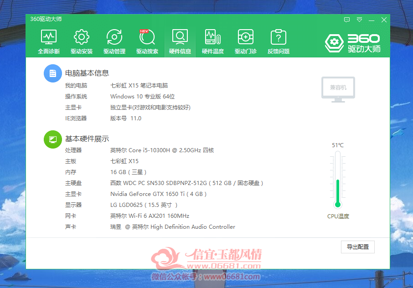Select the 七彩虹 X15 笔记本电脑 value
This screenshot has width=413, height=288.
(x=139, y=86)
